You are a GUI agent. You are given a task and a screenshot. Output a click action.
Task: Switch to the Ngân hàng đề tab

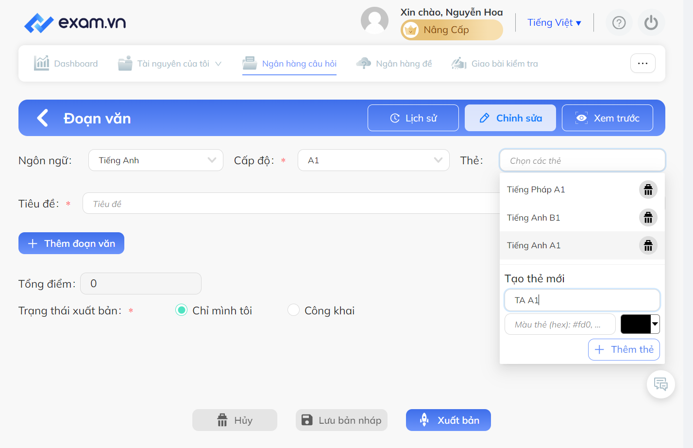tap(394, 64)
